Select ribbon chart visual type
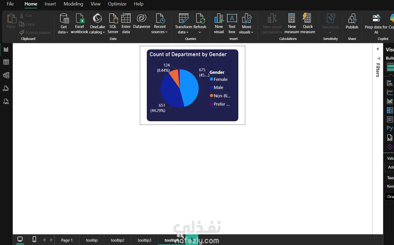This screenshot has width=394, height=245. click(390, 101)
